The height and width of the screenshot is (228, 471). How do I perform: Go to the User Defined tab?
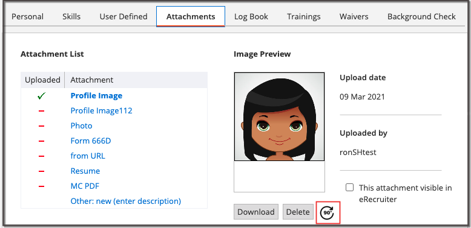124,16
